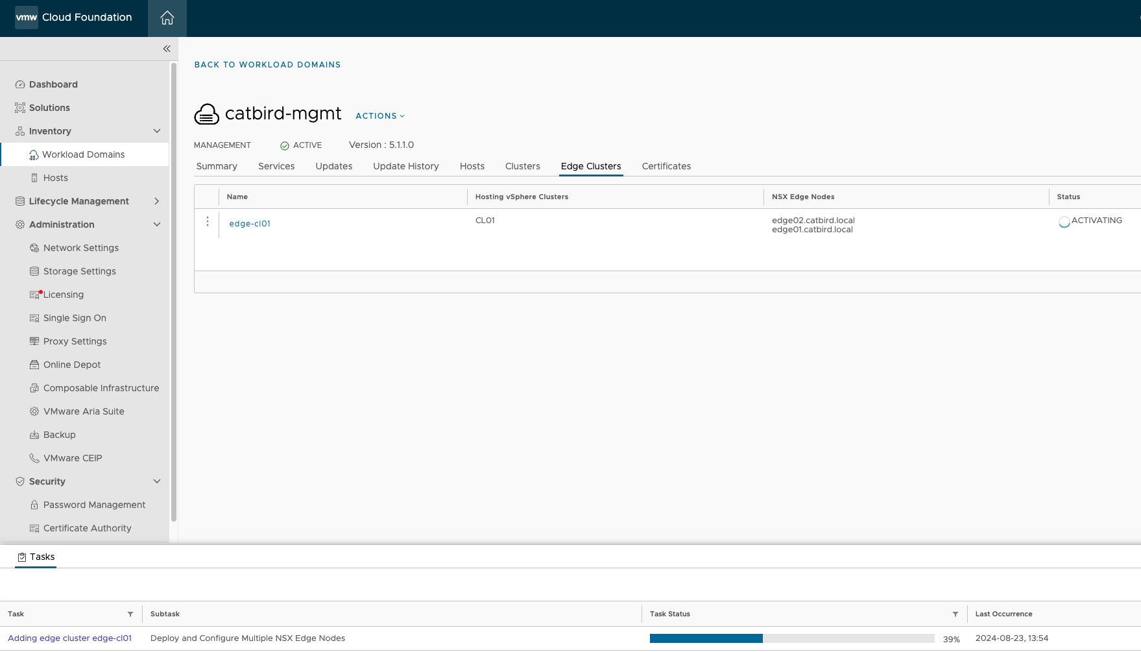Go back to Workload Domains link

267,65
